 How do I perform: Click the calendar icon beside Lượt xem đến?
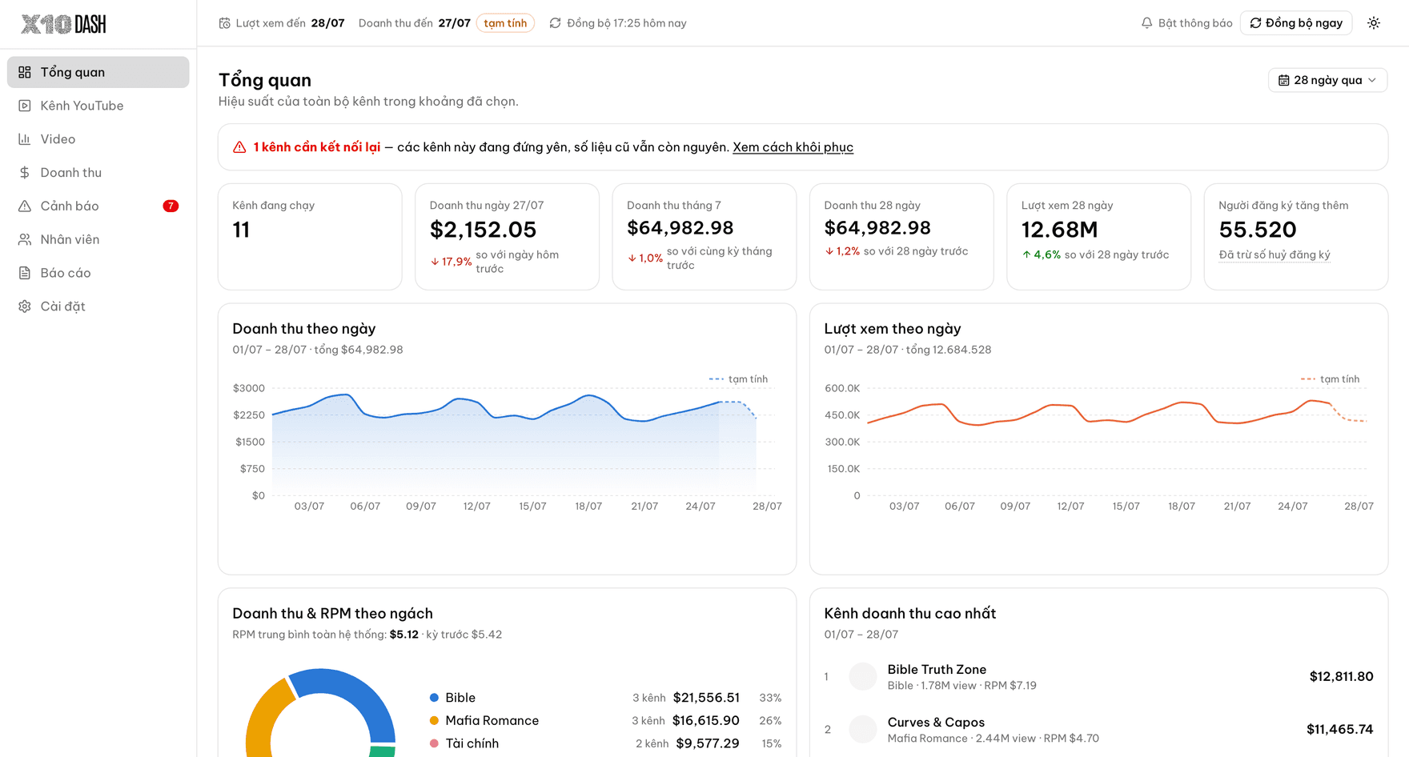[225, 23]
